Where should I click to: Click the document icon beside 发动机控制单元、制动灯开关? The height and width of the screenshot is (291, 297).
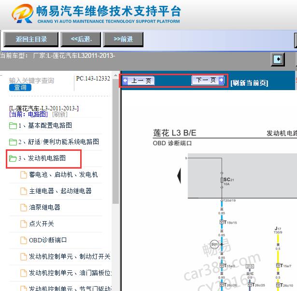coord(24,257)
